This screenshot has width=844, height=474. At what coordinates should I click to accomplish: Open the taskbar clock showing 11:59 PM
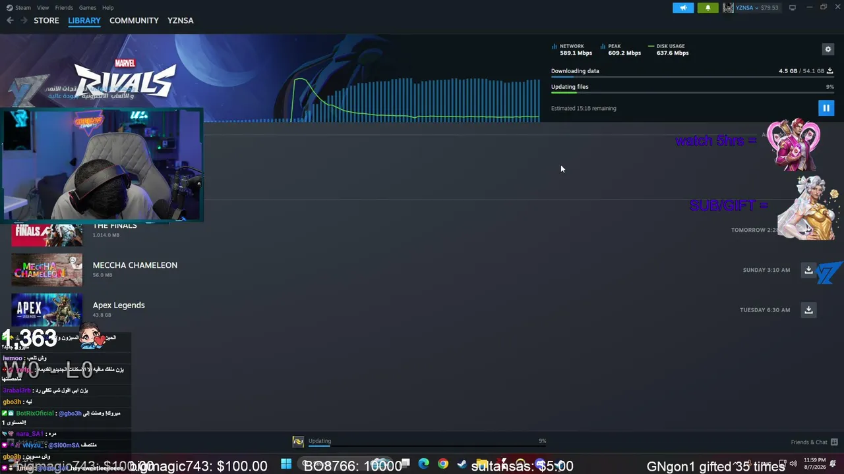click(x=815, y=463)
